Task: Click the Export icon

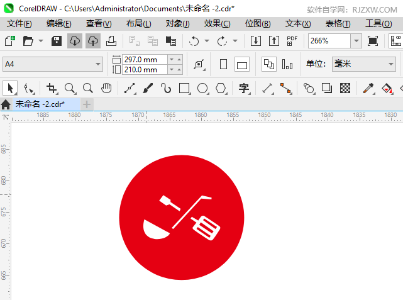Action: pos(274,41)
